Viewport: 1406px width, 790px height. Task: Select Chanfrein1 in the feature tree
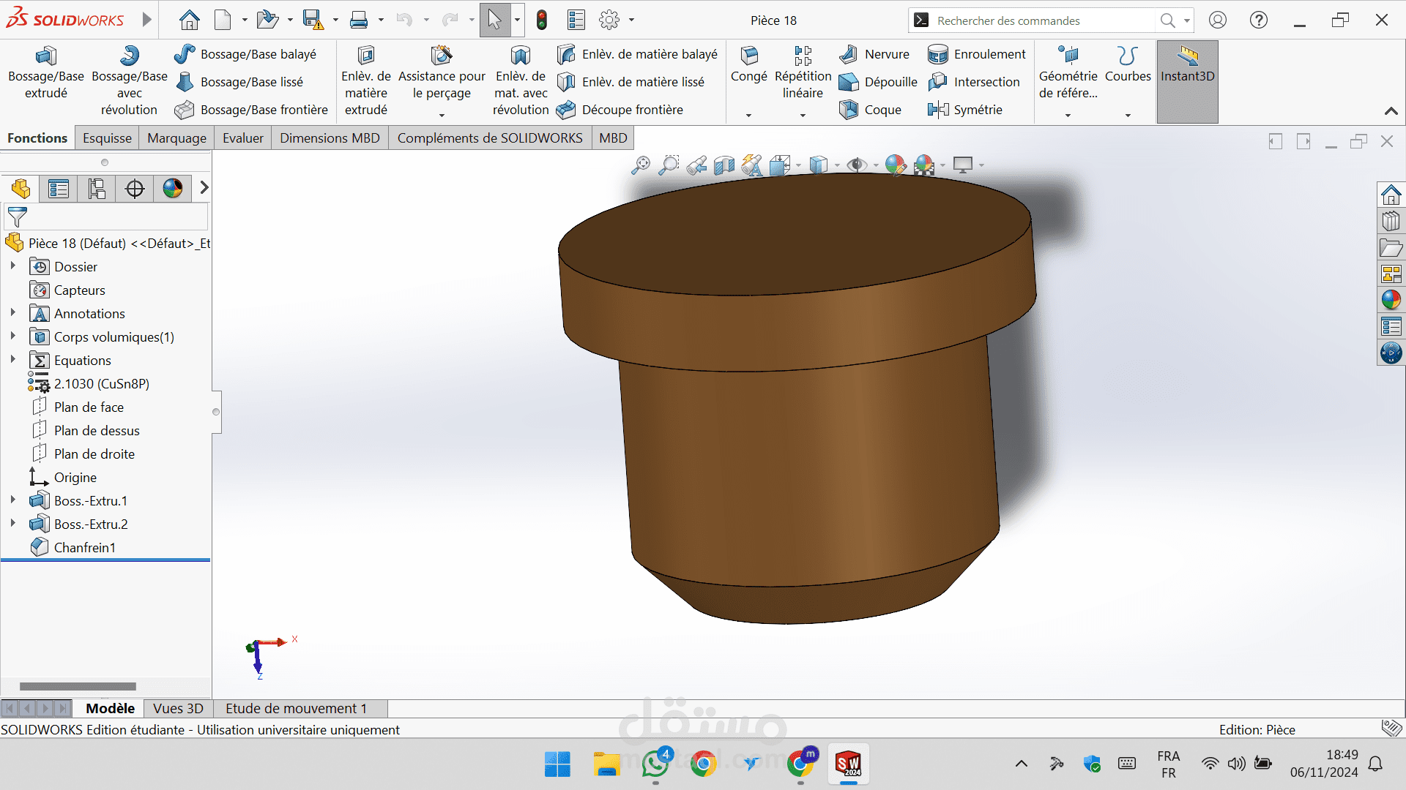84,547
